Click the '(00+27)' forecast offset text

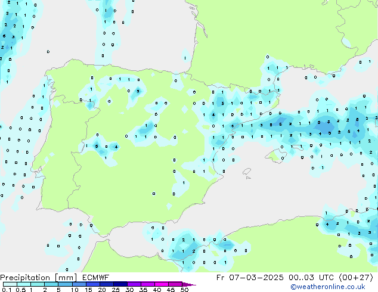point(356,278)
